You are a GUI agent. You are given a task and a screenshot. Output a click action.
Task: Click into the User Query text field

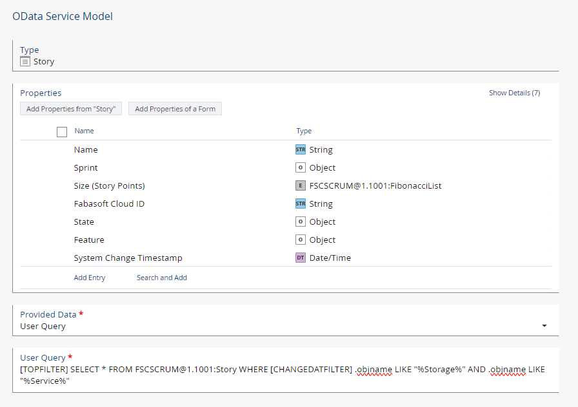(x=286, y=375)
